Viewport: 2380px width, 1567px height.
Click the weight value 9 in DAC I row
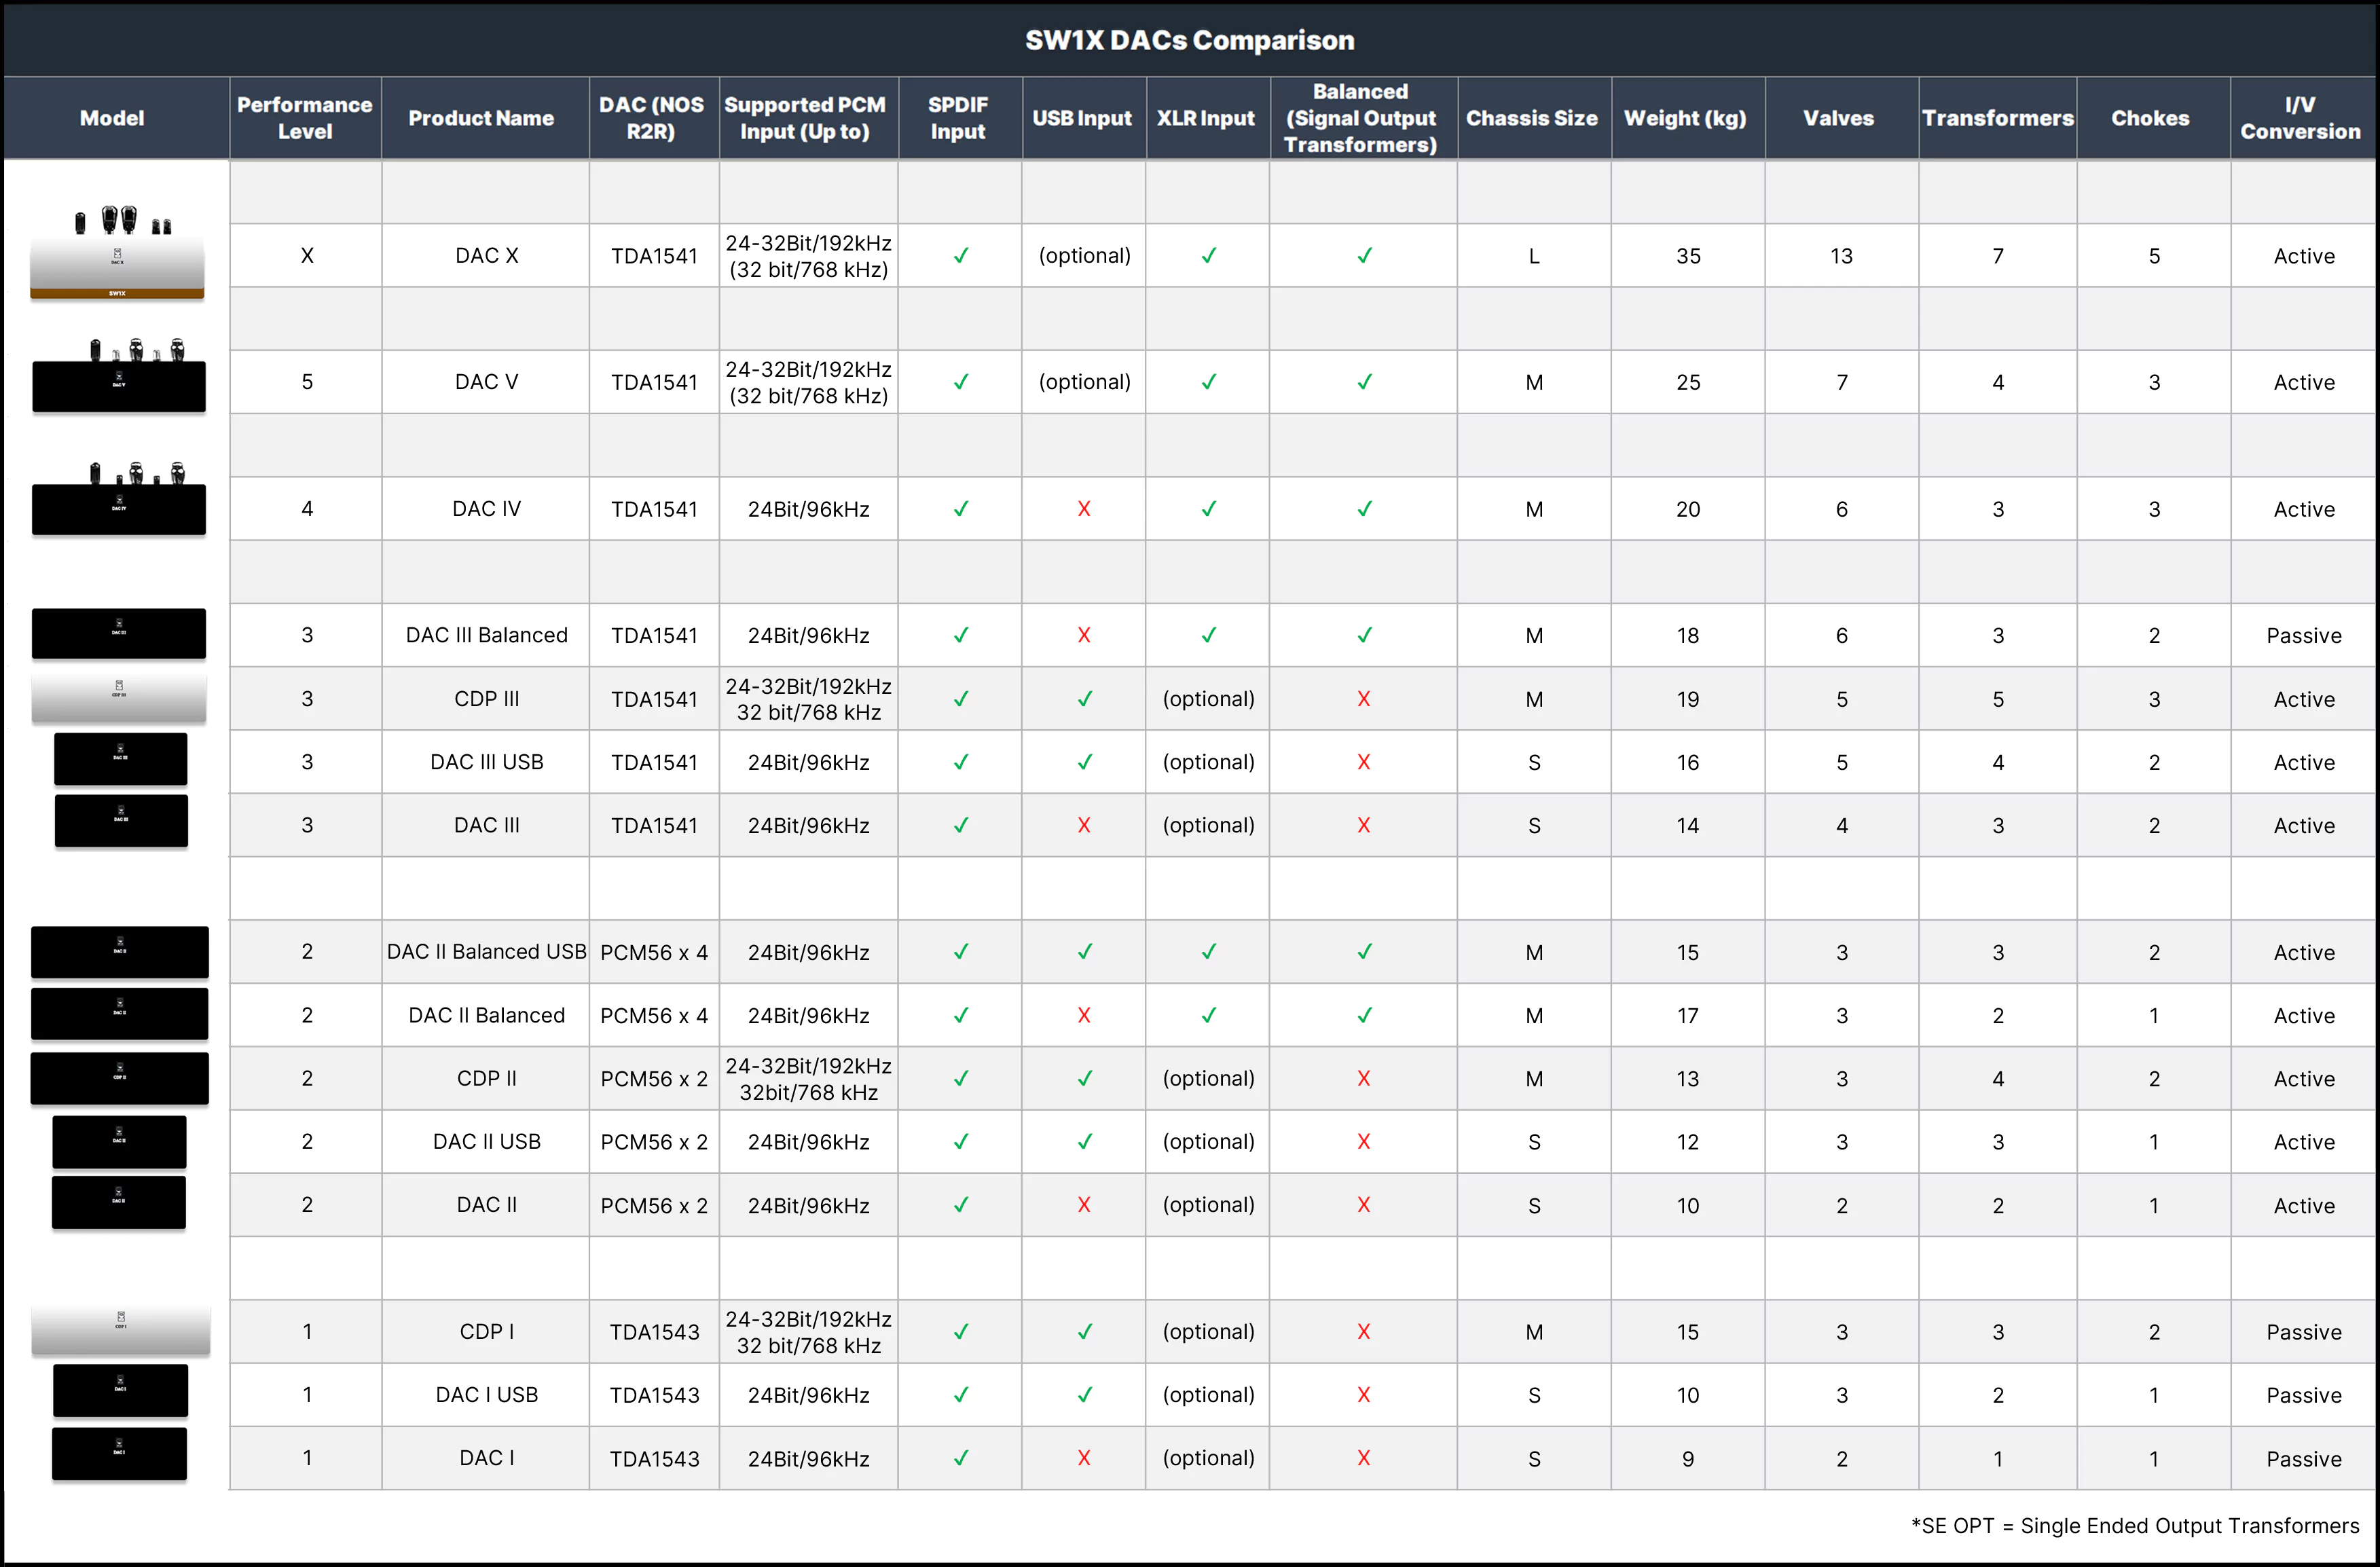pos(1688,1458)
